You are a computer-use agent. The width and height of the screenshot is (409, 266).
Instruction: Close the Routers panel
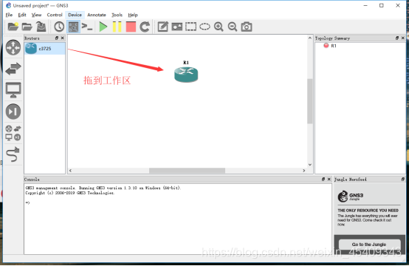tap(62, 38)
